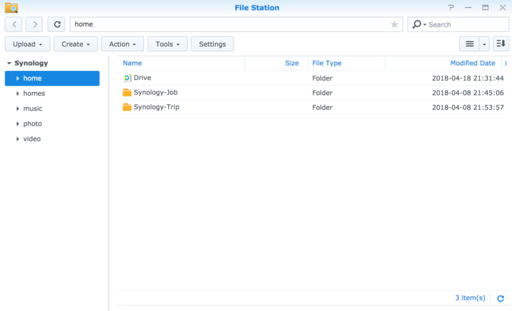Open the Create dropdown menu

[76, 44]
